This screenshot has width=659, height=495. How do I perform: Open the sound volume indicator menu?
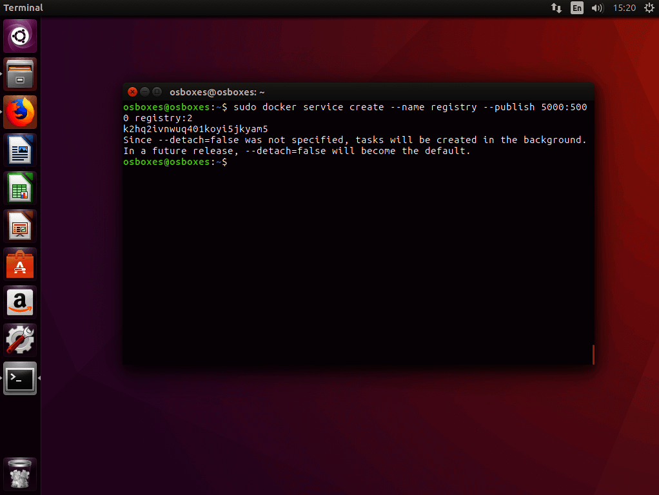[597, 8]
